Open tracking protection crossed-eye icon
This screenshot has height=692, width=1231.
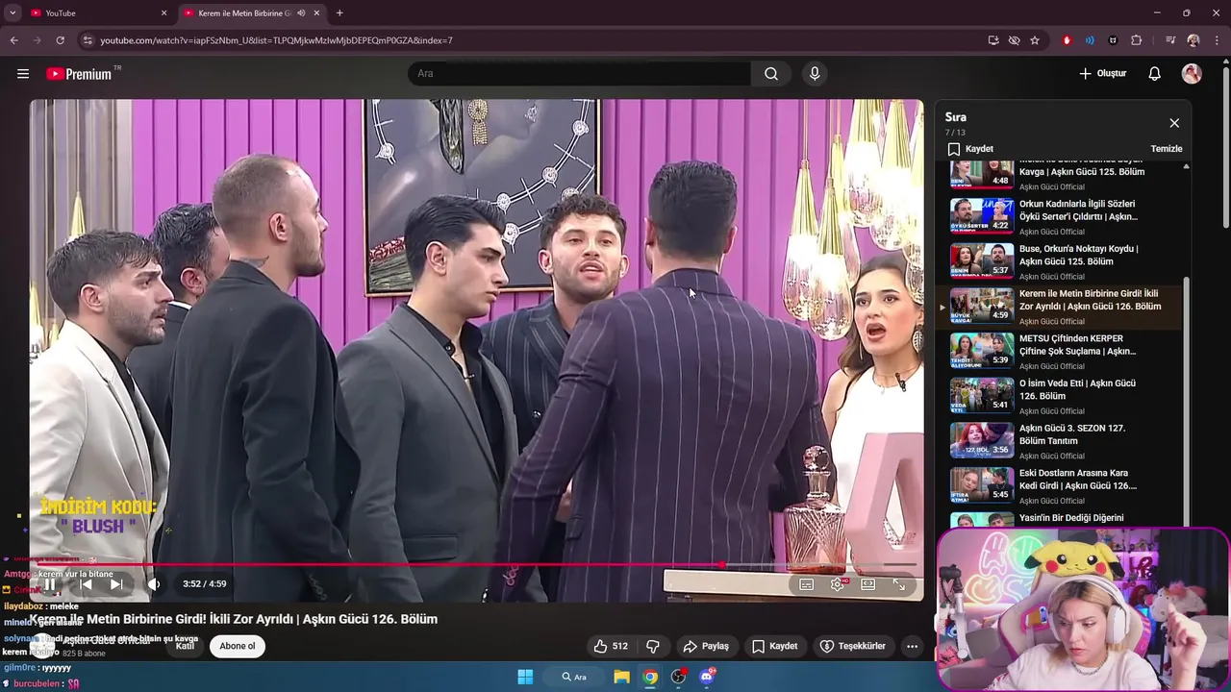1014,40
